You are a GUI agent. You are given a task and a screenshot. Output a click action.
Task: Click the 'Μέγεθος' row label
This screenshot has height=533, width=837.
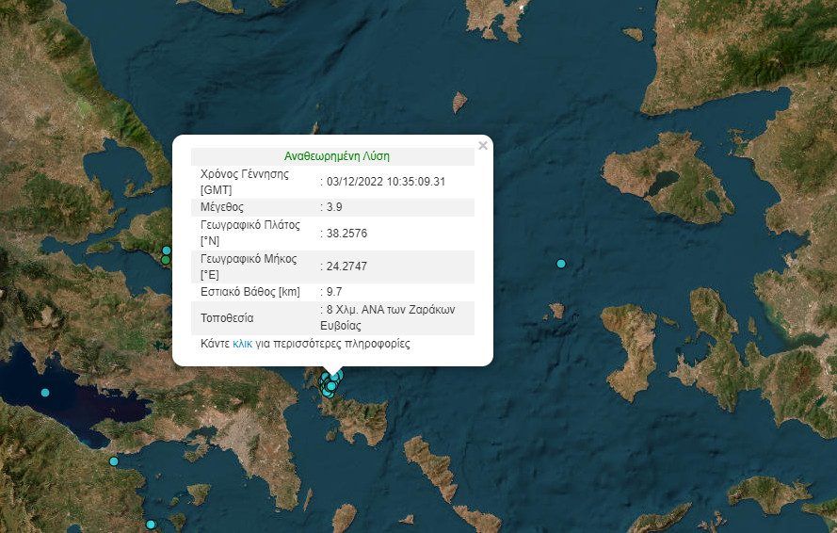pyautogui.click(x=222, y=206)
